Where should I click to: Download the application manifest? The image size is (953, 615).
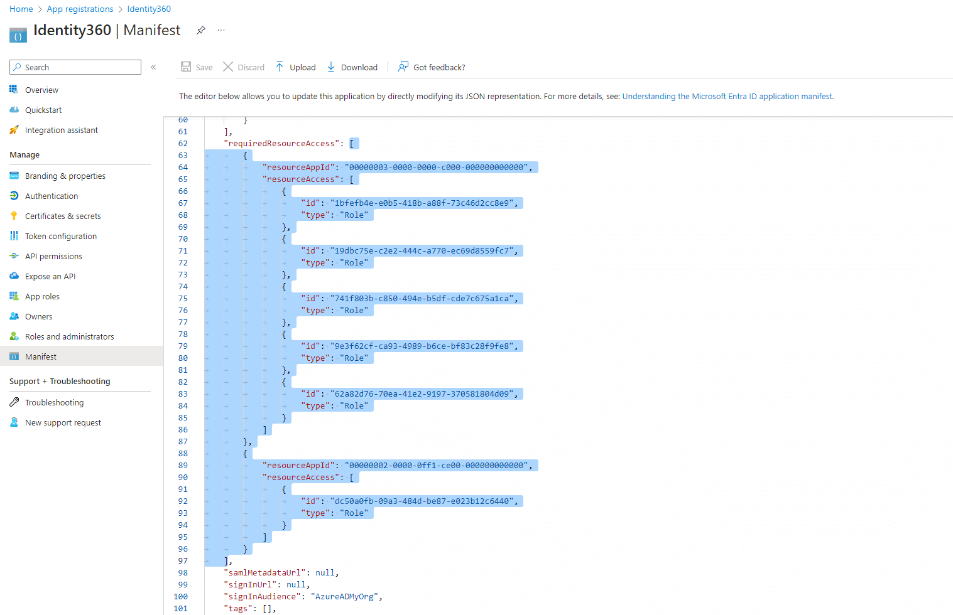tap(352, 67)
